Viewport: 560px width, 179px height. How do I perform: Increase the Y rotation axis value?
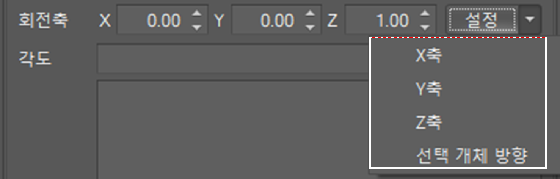coord(310,14)
